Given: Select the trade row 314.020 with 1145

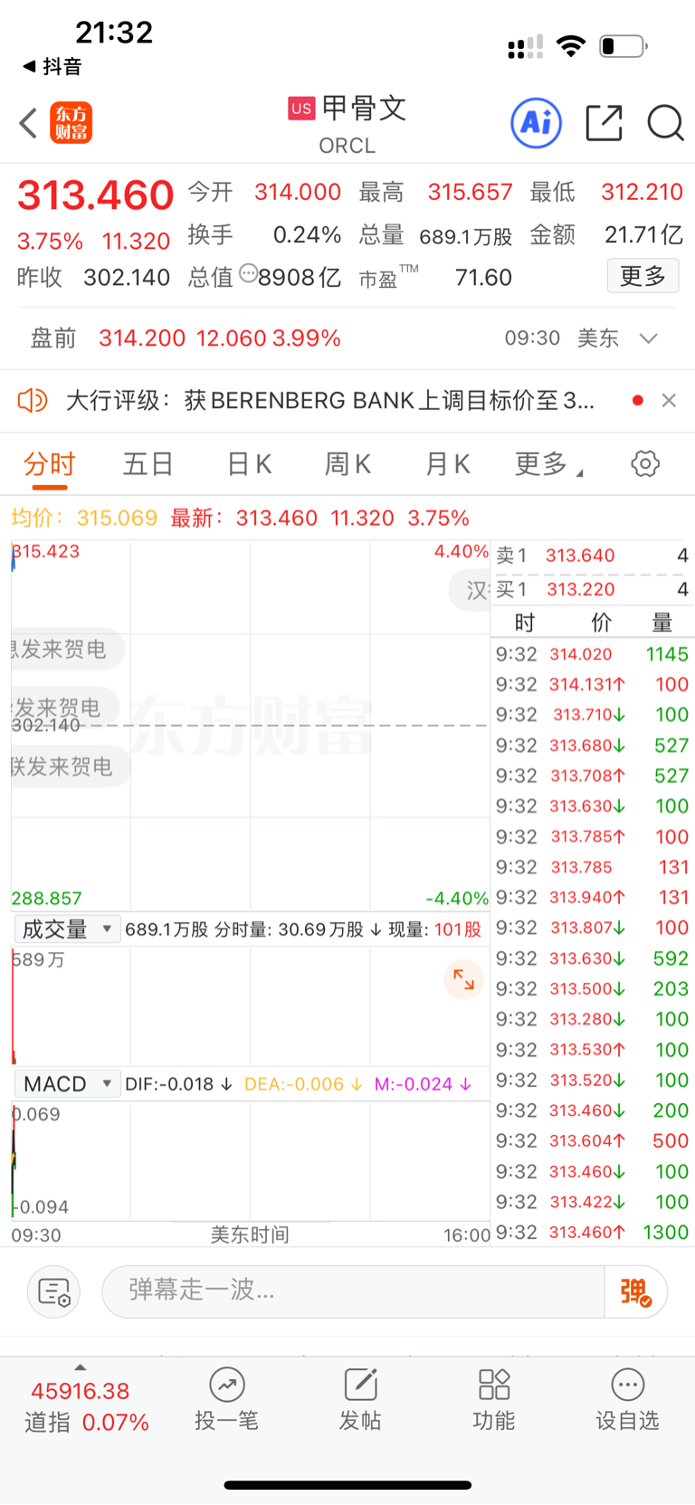Looking at the screenshot, I should 593,654.
